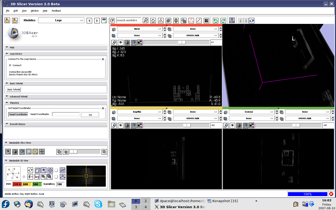This screenshot has width=336, height=210.
Task: Click the yellow crosshair icon in Slice Views
Action: [35, 151]
